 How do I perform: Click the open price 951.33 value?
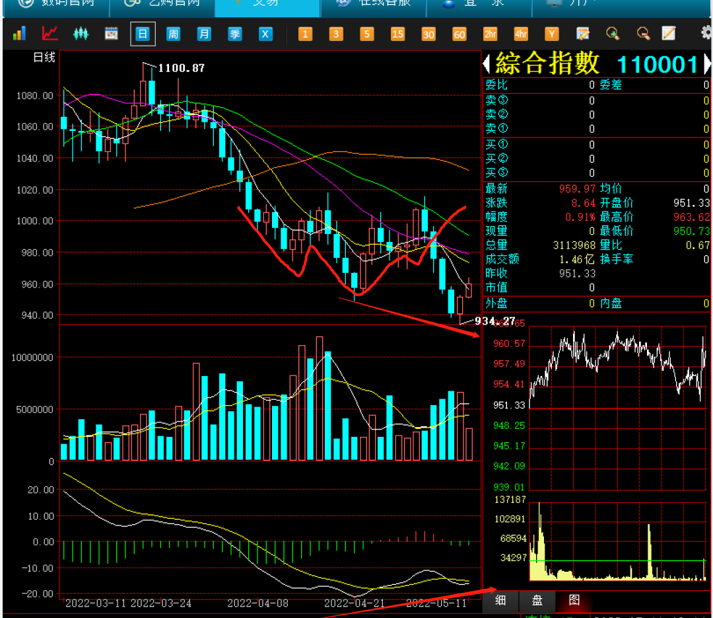tap(691, 203)
